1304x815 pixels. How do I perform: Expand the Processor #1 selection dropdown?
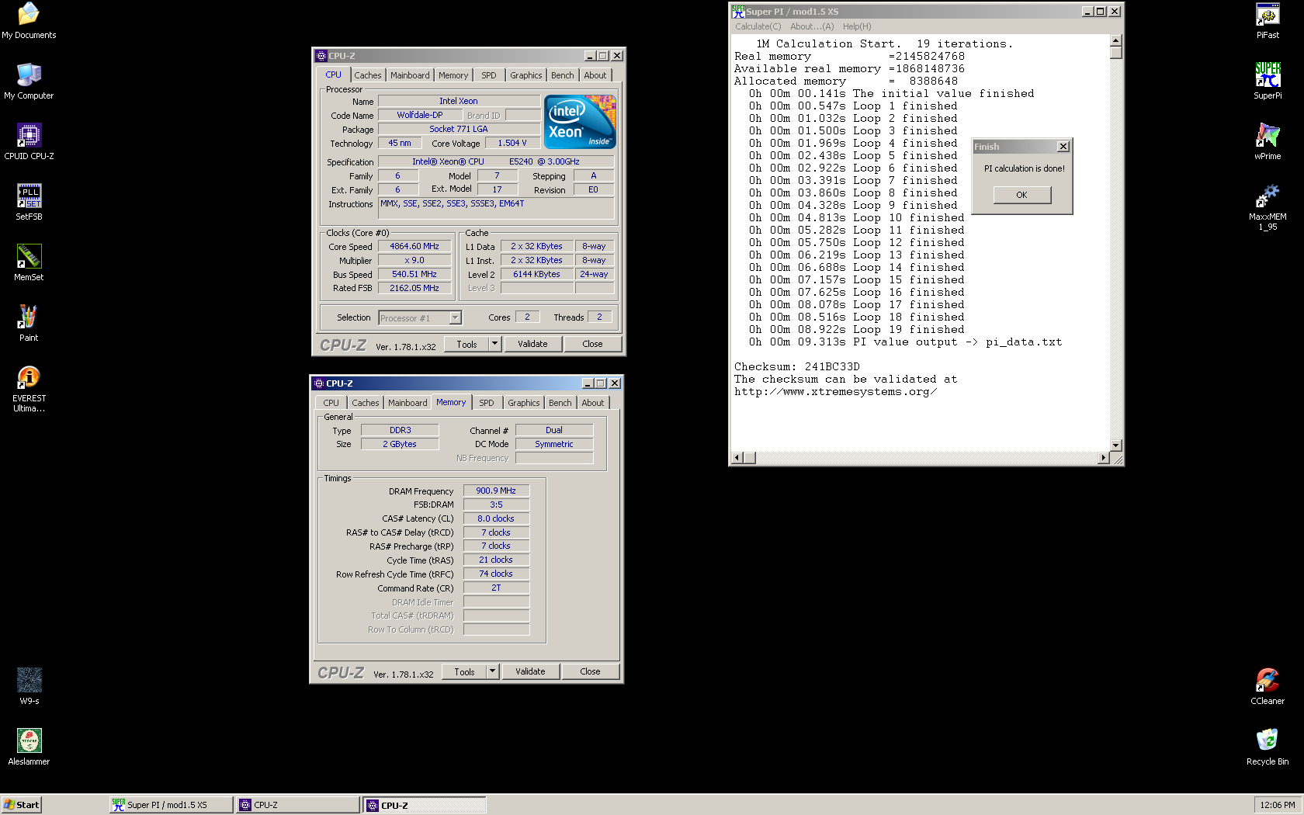pyautogui.click(x=456, y=317)
